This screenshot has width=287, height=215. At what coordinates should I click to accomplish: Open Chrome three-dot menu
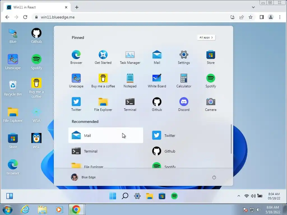tap(280, 17)
